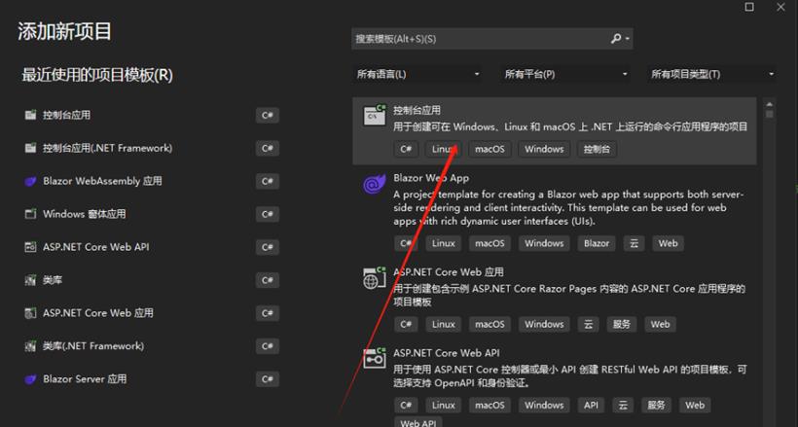This screenshot has width=798, height=427.
Task: Click Blazor tag on Blazor Web App template
Action: tap(597, 243)
